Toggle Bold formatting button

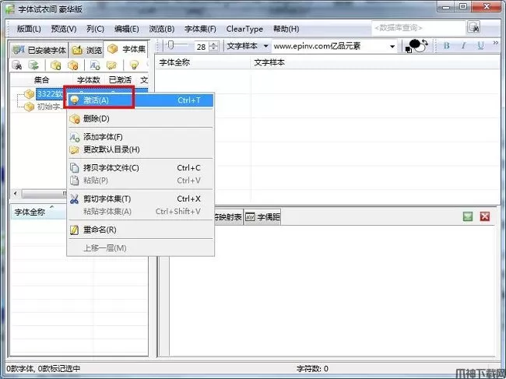[x=447, y=46]
